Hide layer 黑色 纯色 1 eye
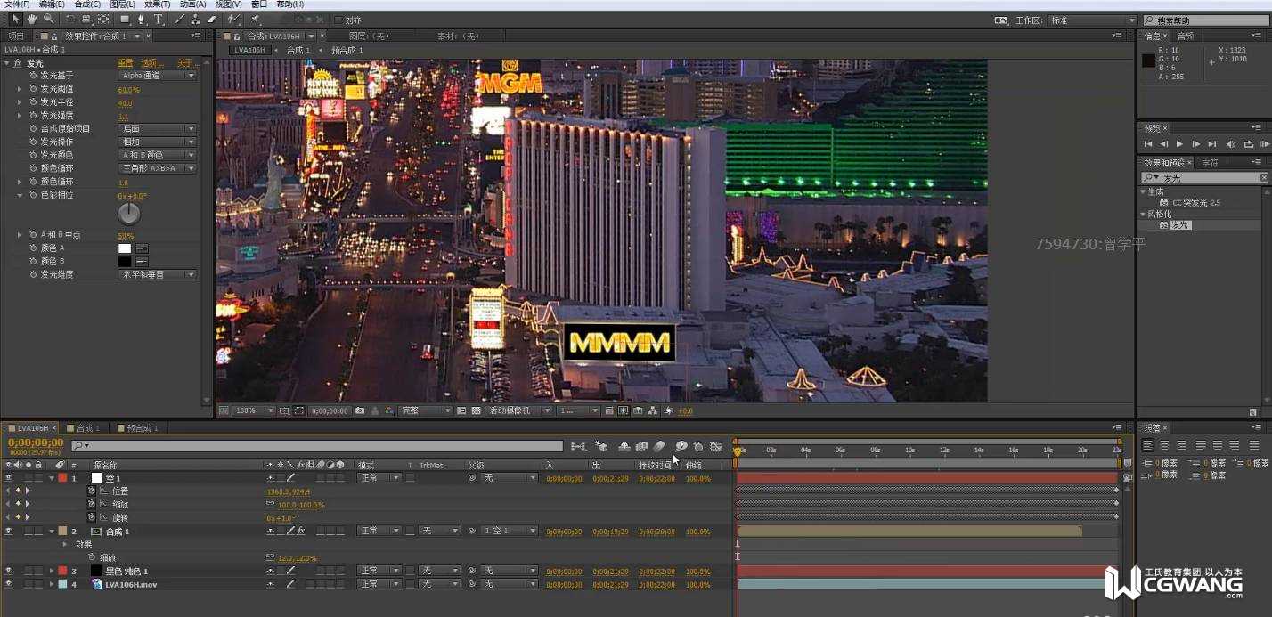Screen dimensions: 1272x617 point(9,571)
